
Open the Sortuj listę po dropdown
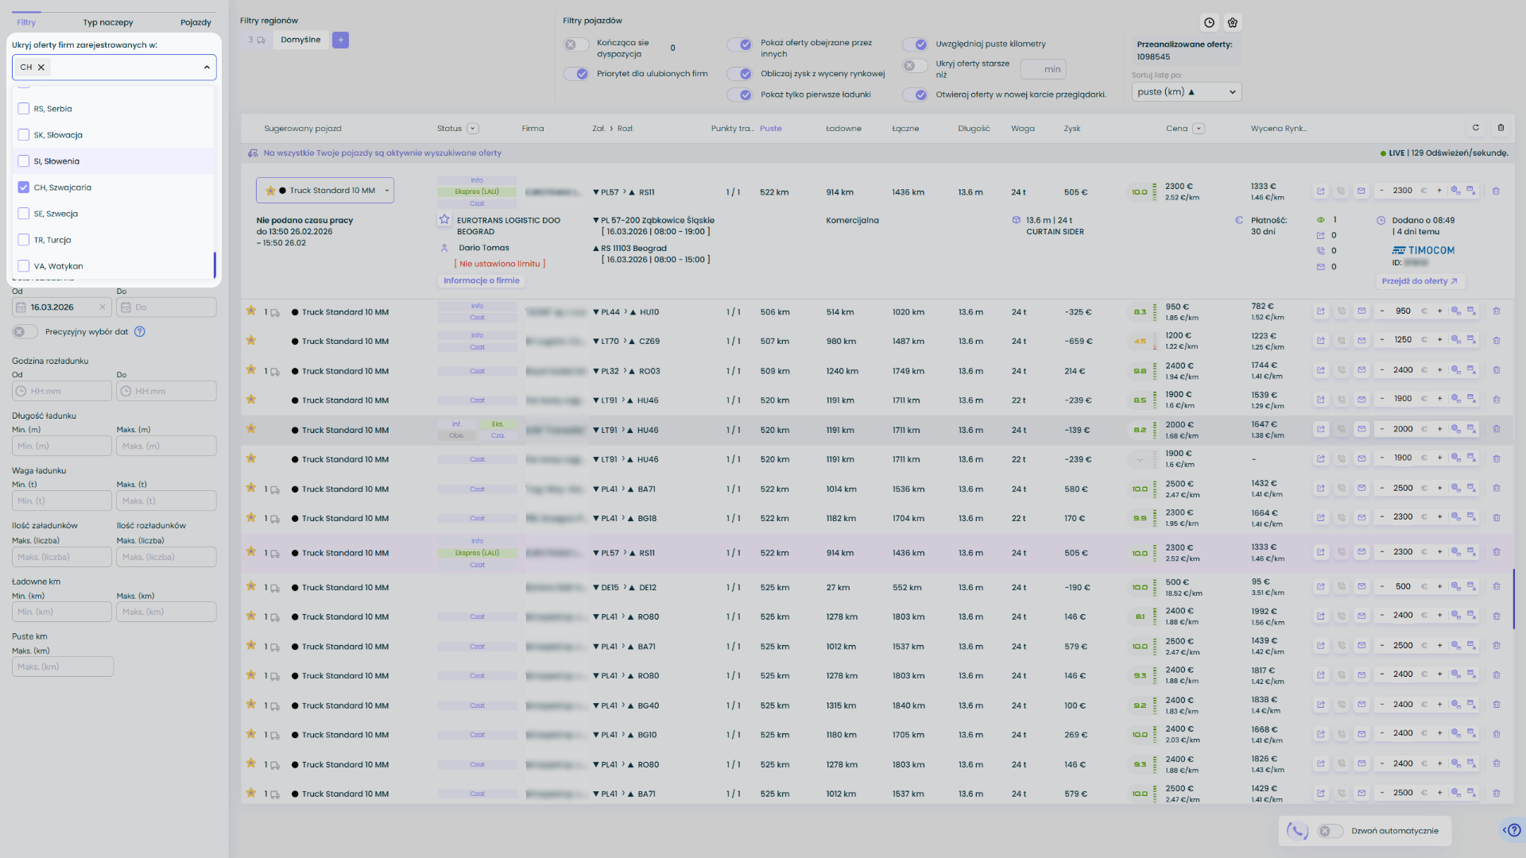(x=1186, y=92)
